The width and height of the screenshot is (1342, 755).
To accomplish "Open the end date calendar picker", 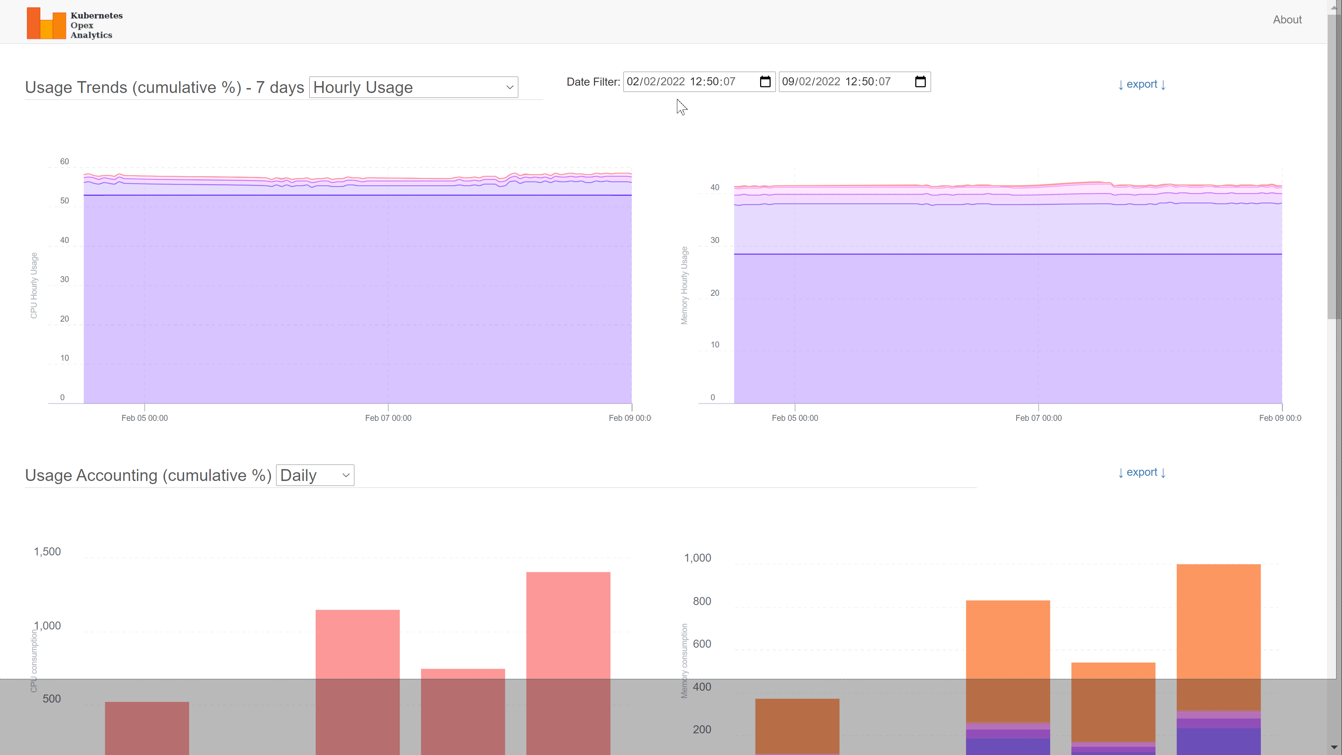I will (x=920, y=82).
